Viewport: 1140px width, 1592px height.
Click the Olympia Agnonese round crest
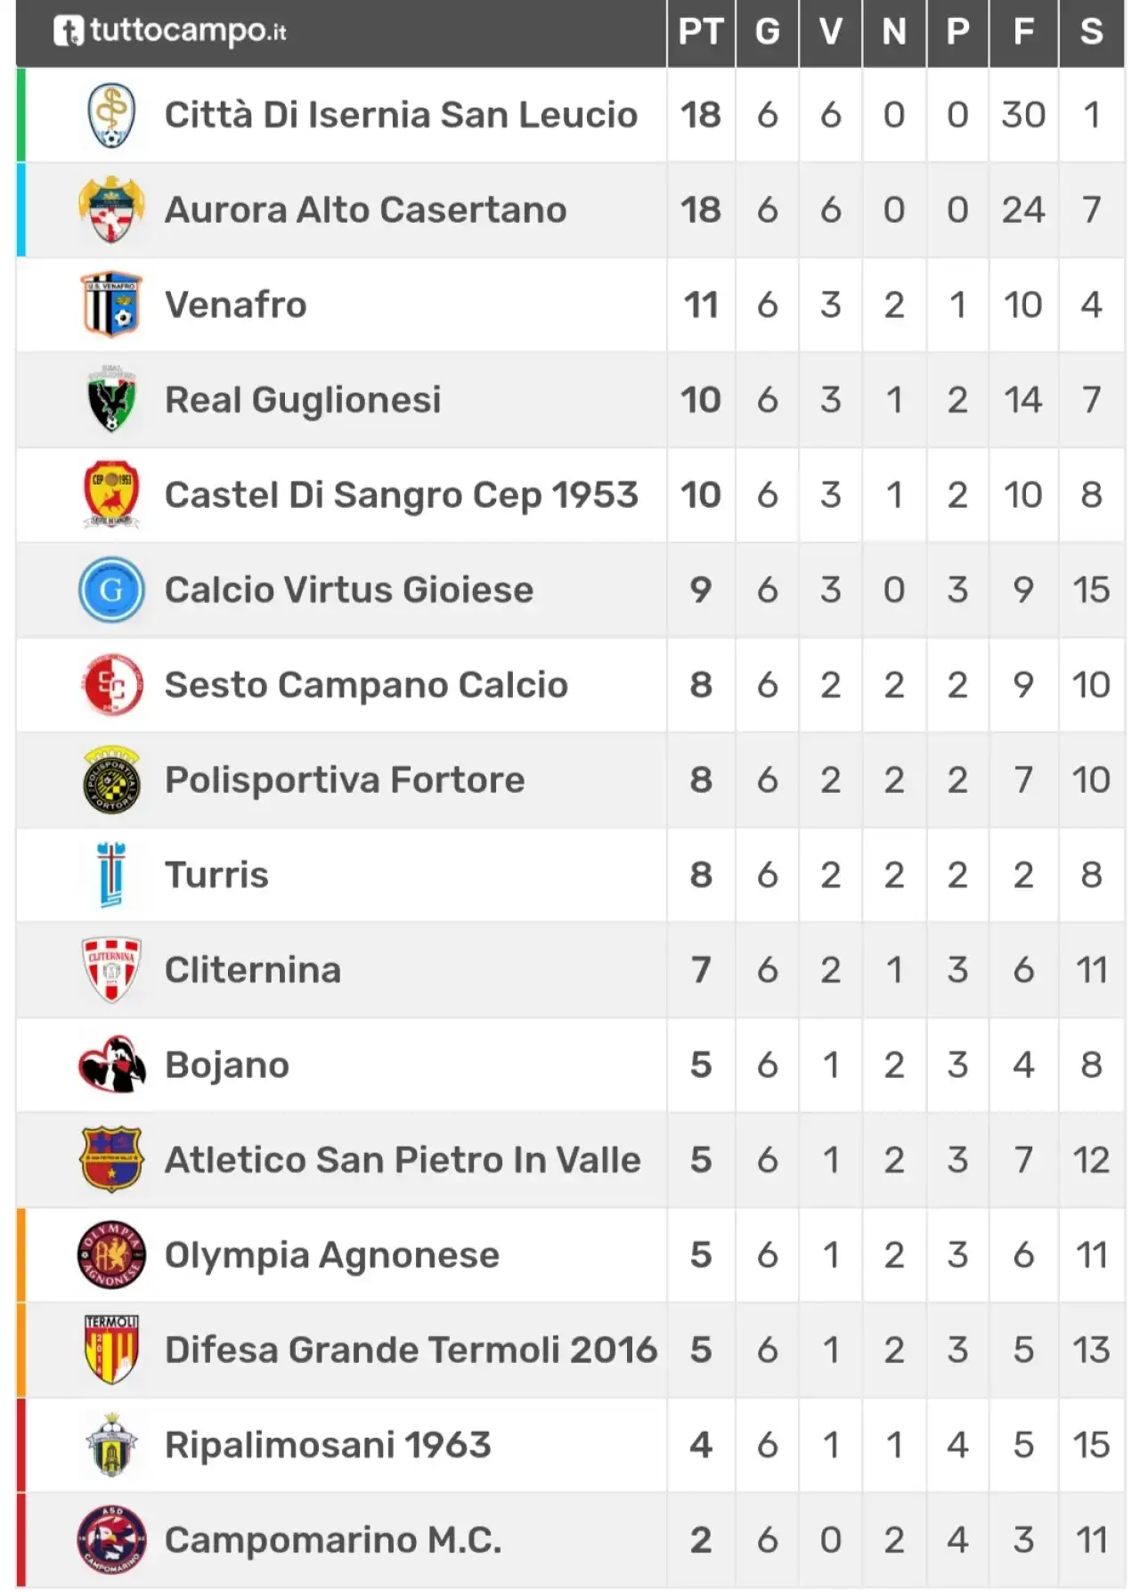point(111,1255)
